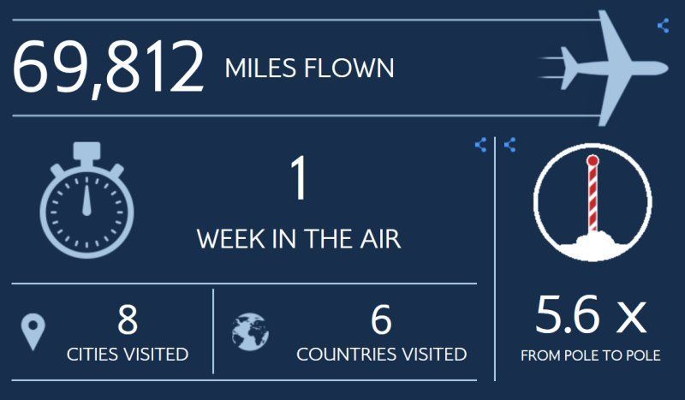This screenshot has height=400, width=685.
Task: Select the number 1 above week
Action: click(299, 178)
